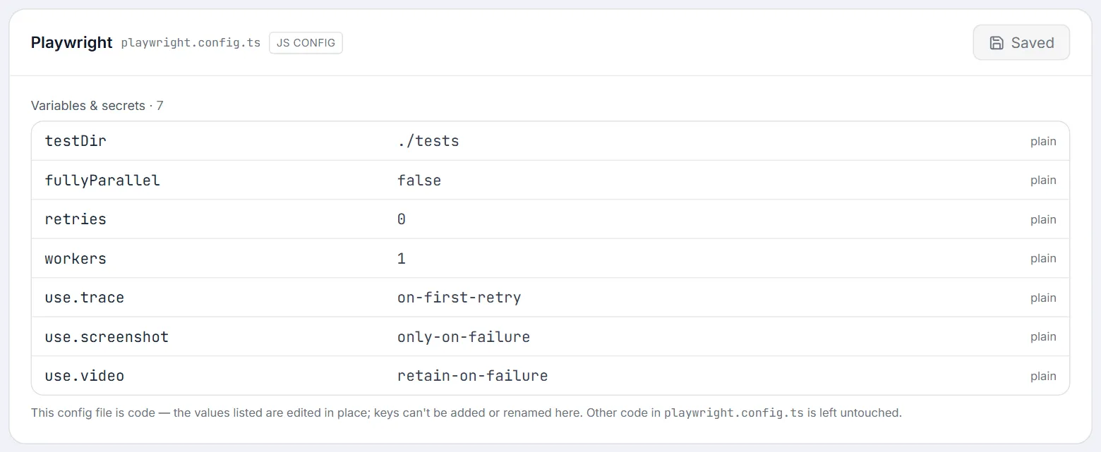Click the fullyParallel key
The width and height of the screenshot is (1101, 452).
click(x=102, y=181)
